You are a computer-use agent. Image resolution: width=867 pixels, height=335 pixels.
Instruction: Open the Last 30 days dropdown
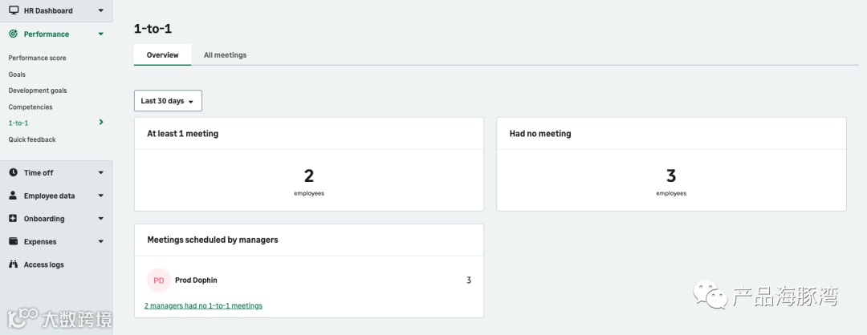tap(168, 101)
